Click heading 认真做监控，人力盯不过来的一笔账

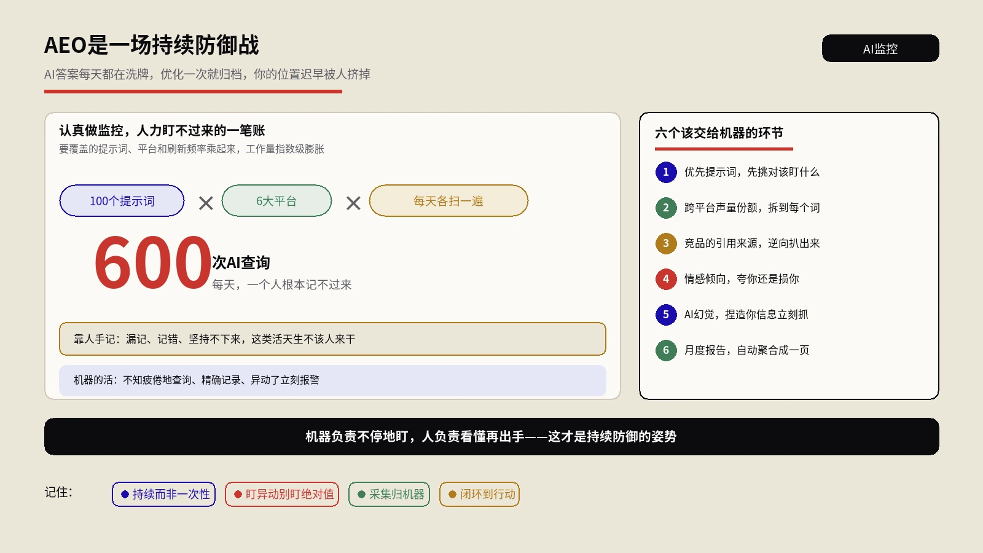click(162, 130)
